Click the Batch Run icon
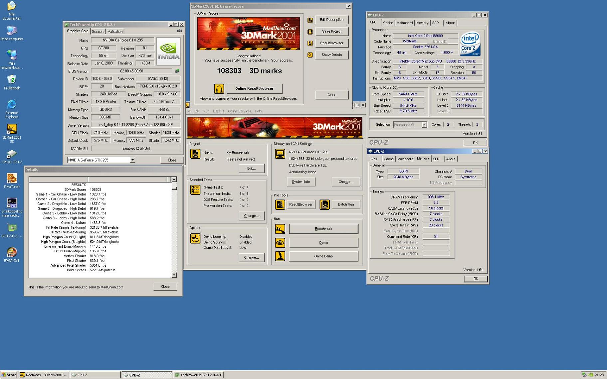607x379 pixels. click(x=324, y=204)
